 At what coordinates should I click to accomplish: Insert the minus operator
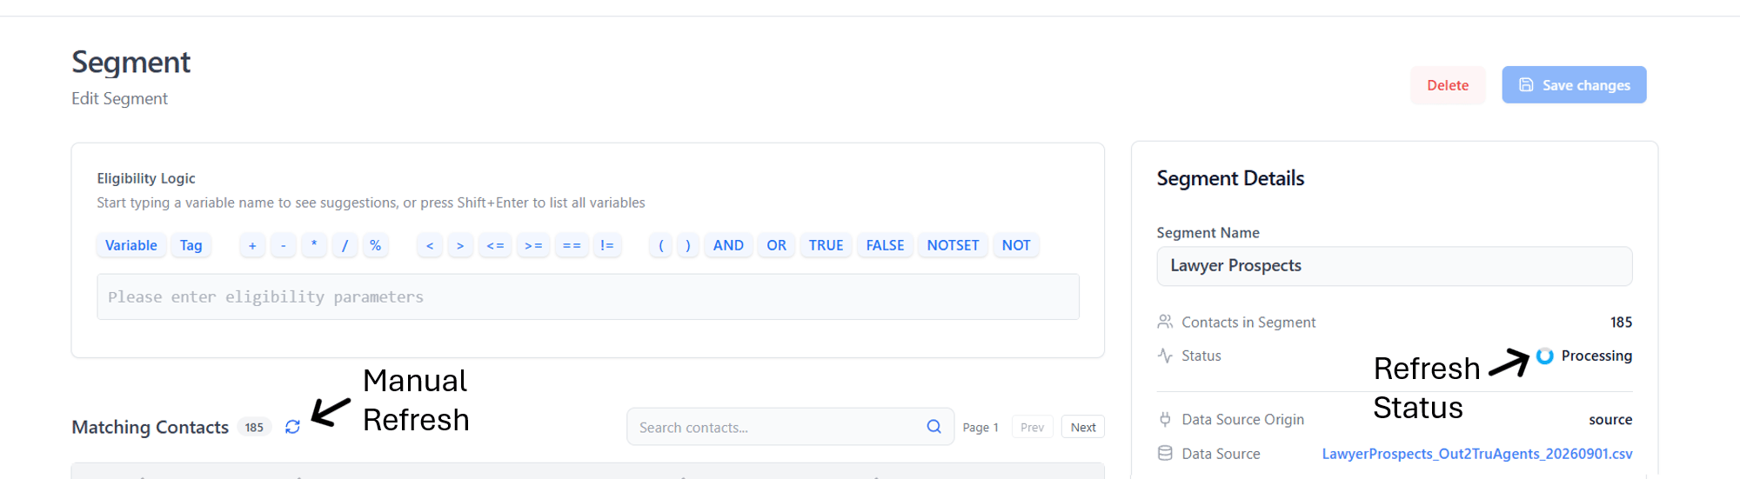point(283,245)
